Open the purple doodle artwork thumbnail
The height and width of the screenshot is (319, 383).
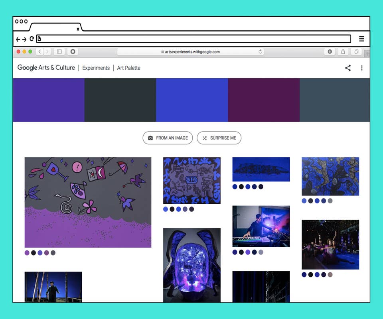(88, 202)
